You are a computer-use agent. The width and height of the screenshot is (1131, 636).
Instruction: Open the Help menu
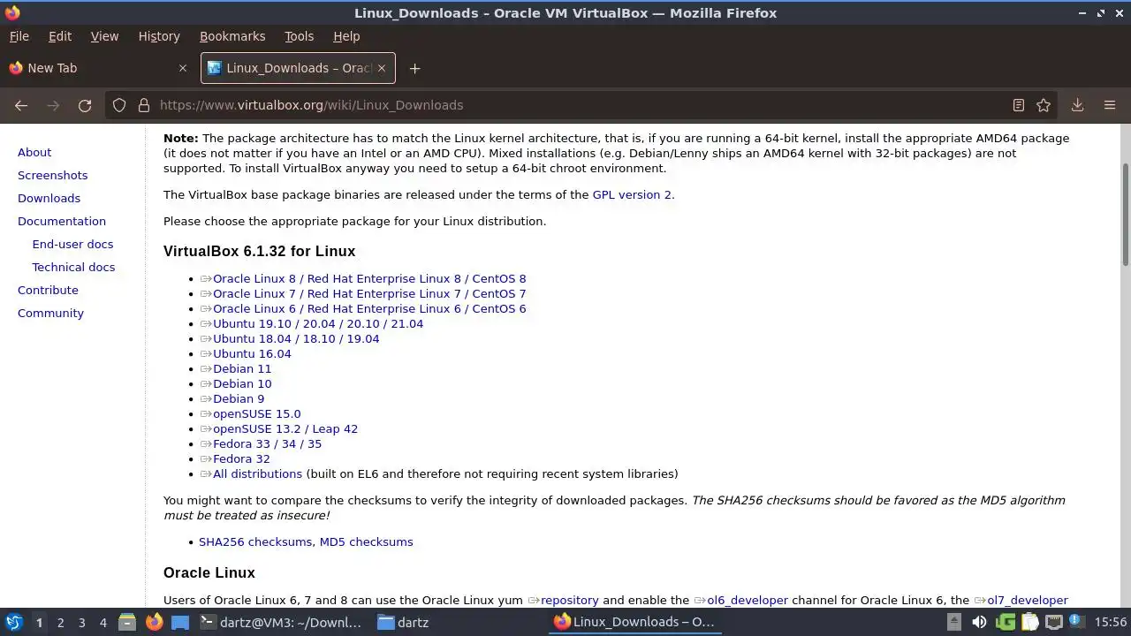(346, 36)
